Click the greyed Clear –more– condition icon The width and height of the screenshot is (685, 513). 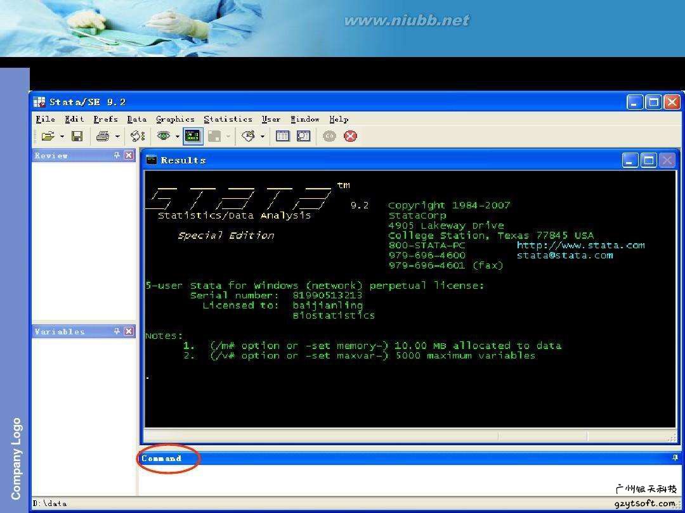(x=329, y=136)
